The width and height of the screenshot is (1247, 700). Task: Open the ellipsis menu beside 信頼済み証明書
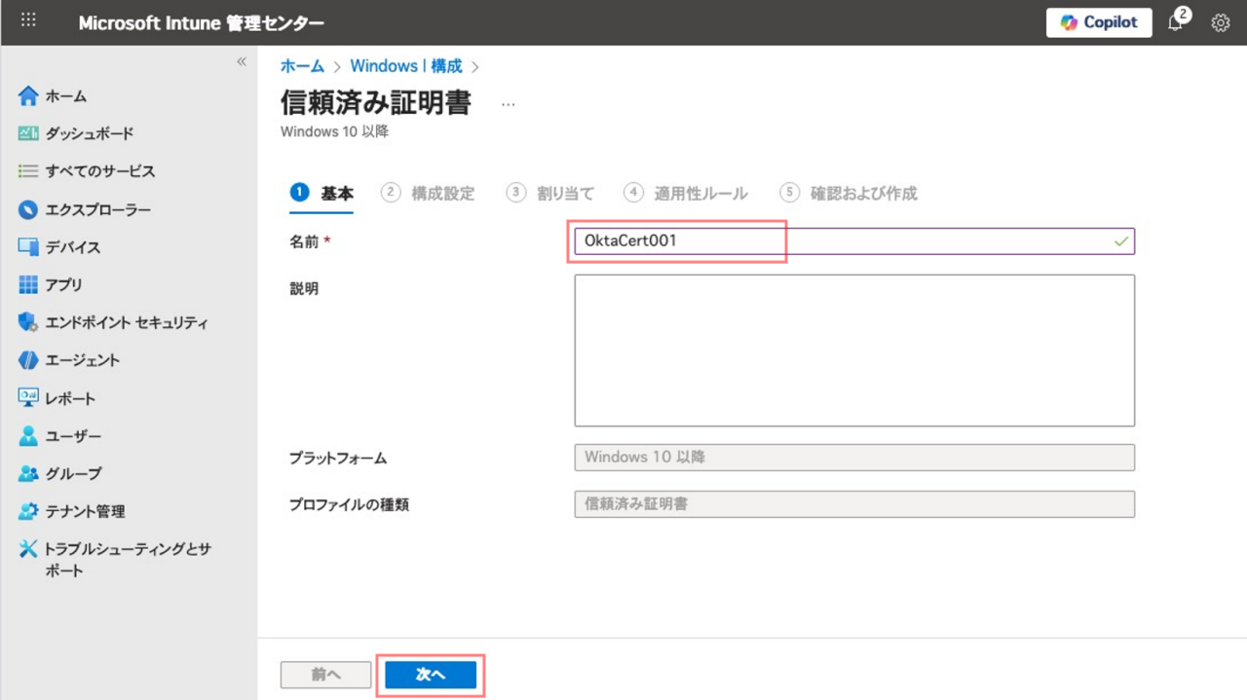tap(508, 103)
